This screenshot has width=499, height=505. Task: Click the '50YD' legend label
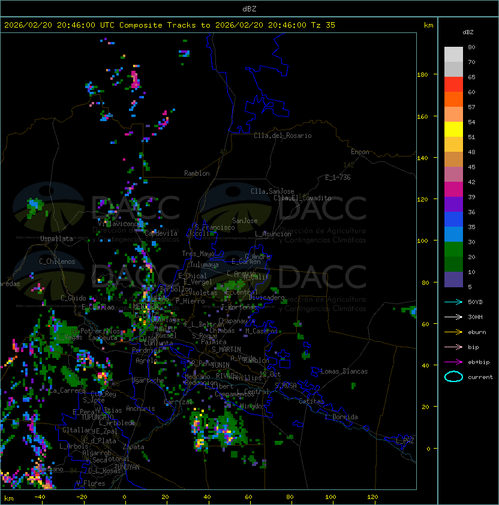475,302
